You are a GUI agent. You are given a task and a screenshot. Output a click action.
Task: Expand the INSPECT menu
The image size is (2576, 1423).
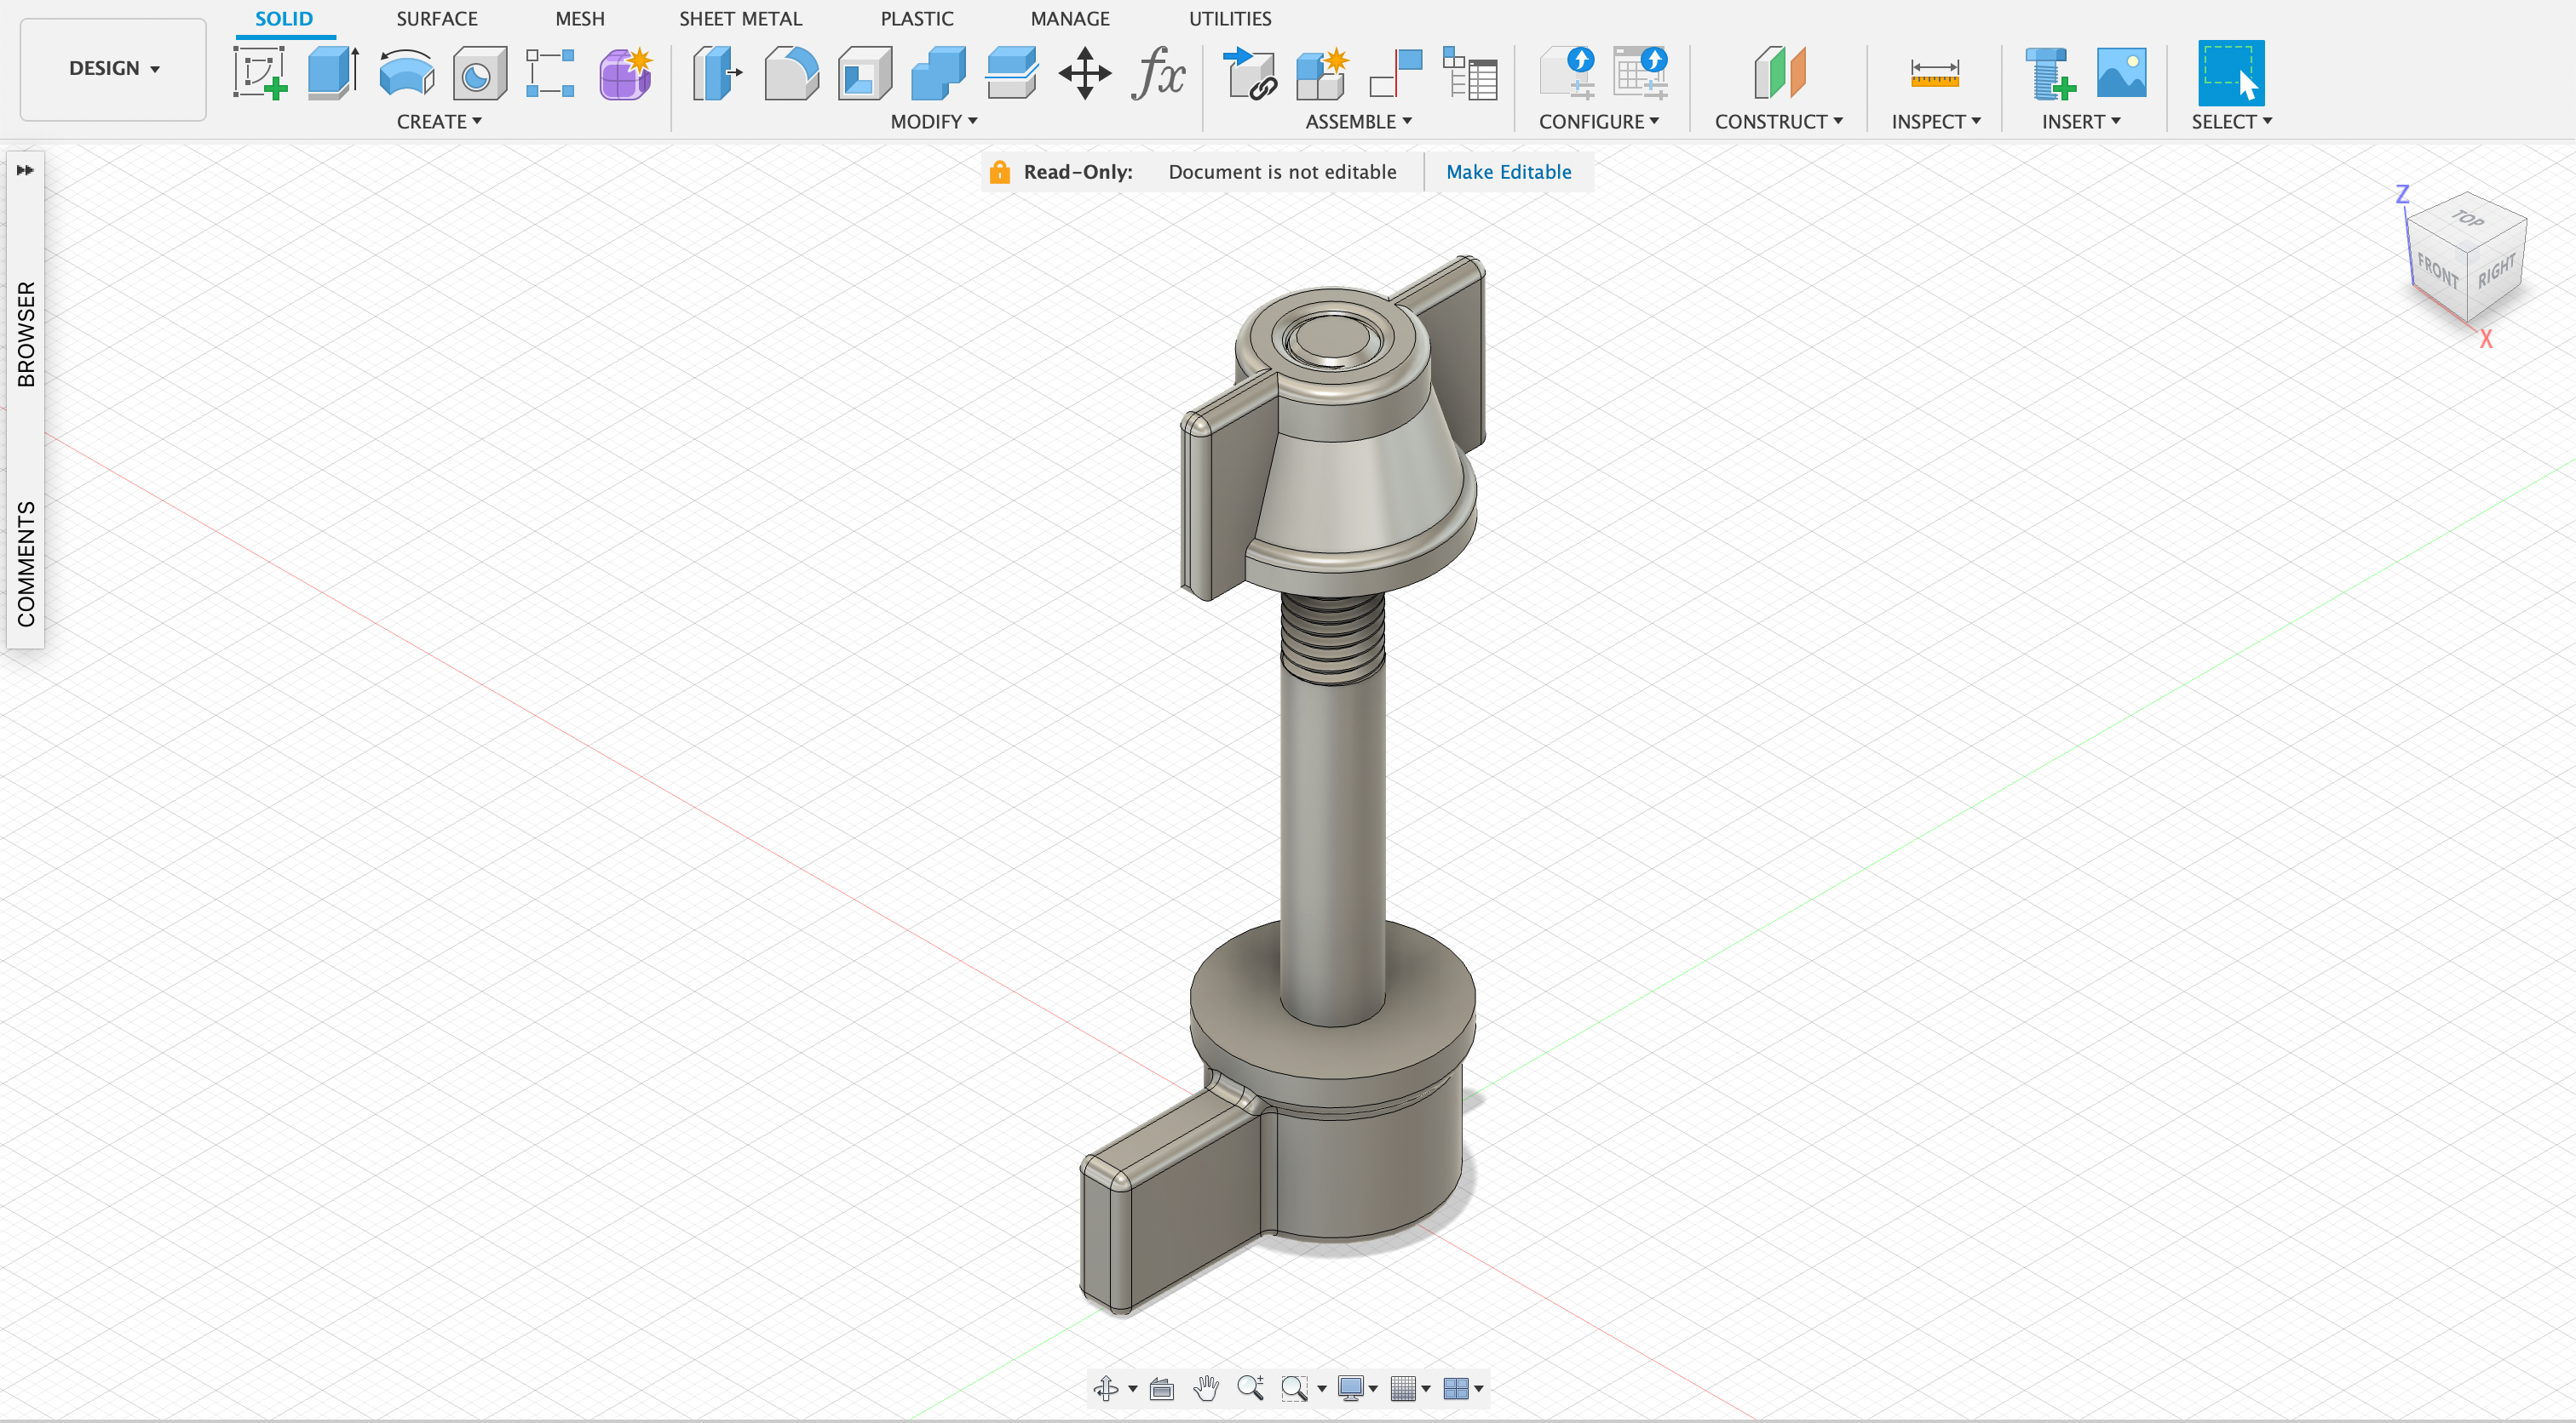click(x=1936, y=121)
